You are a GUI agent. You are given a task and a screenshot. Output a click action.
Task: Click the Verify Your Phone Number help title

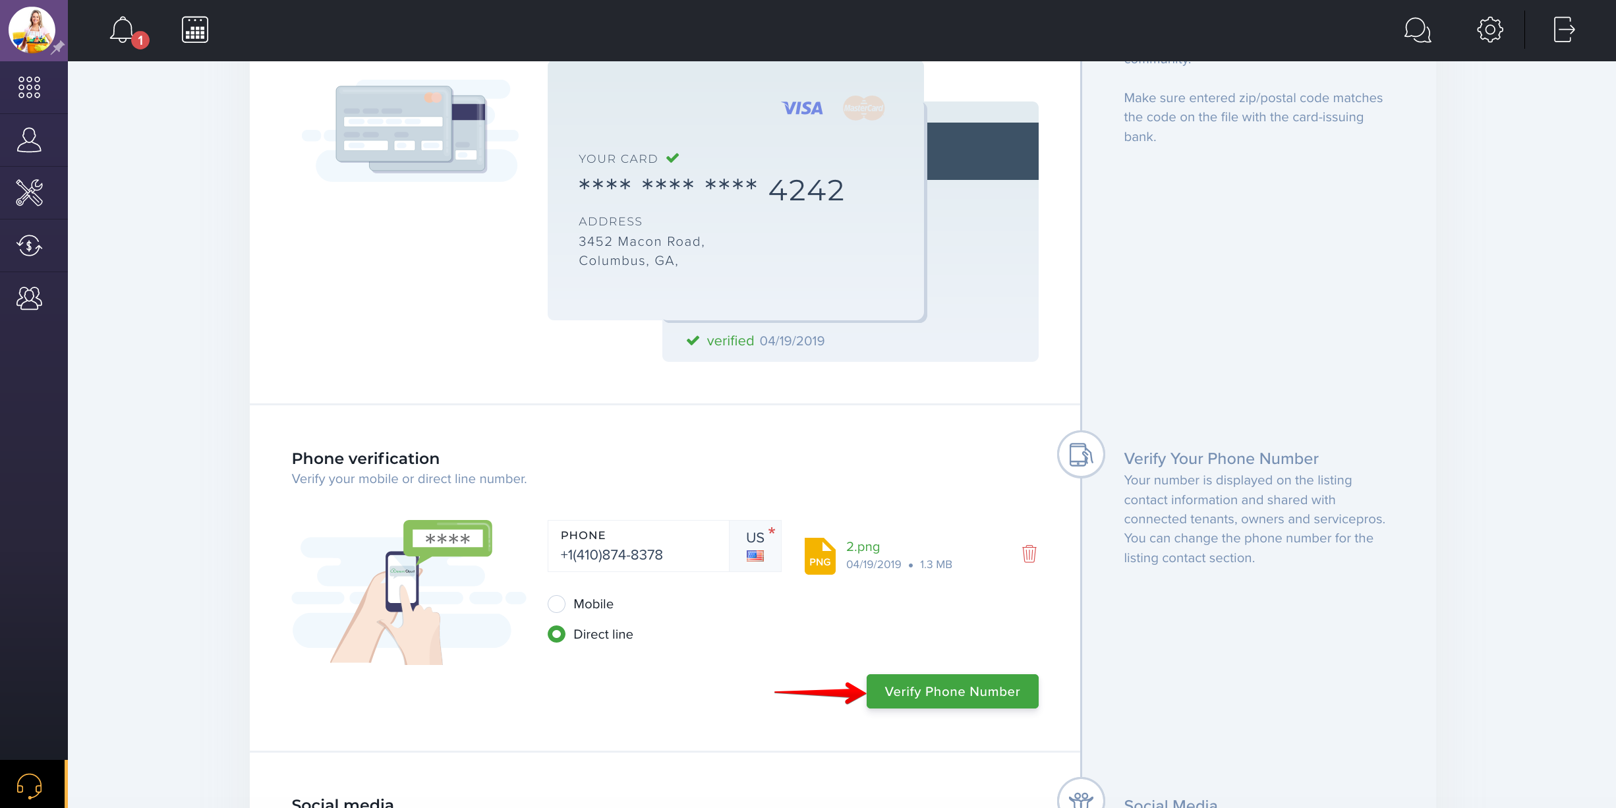click(x=1221, y=459)
